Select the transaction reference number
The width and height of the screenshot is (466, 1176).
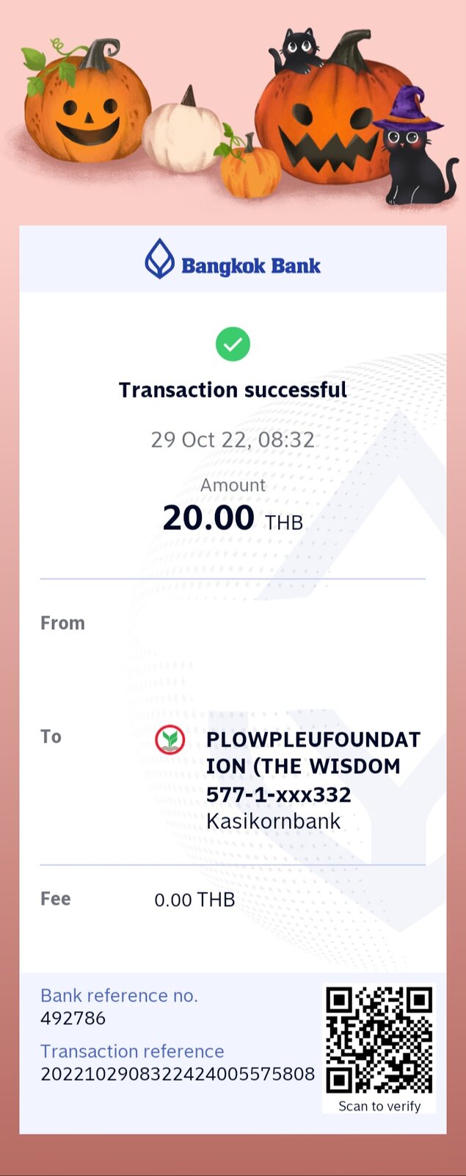(178, 1074)
